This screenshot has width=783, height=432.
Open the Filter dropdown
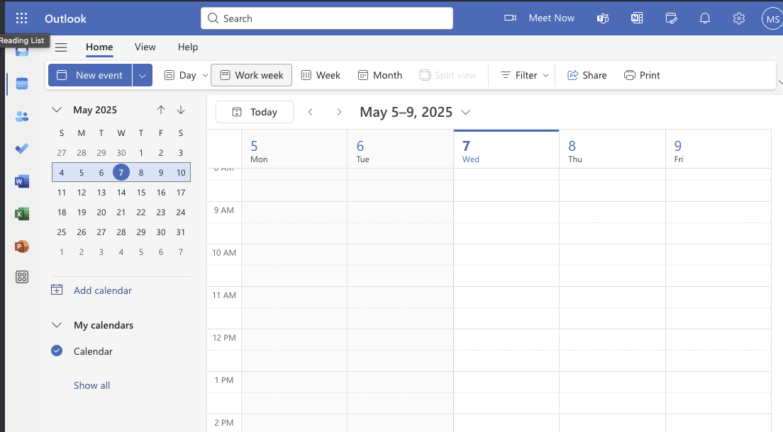pyautogui.click(x=524, y=75)
